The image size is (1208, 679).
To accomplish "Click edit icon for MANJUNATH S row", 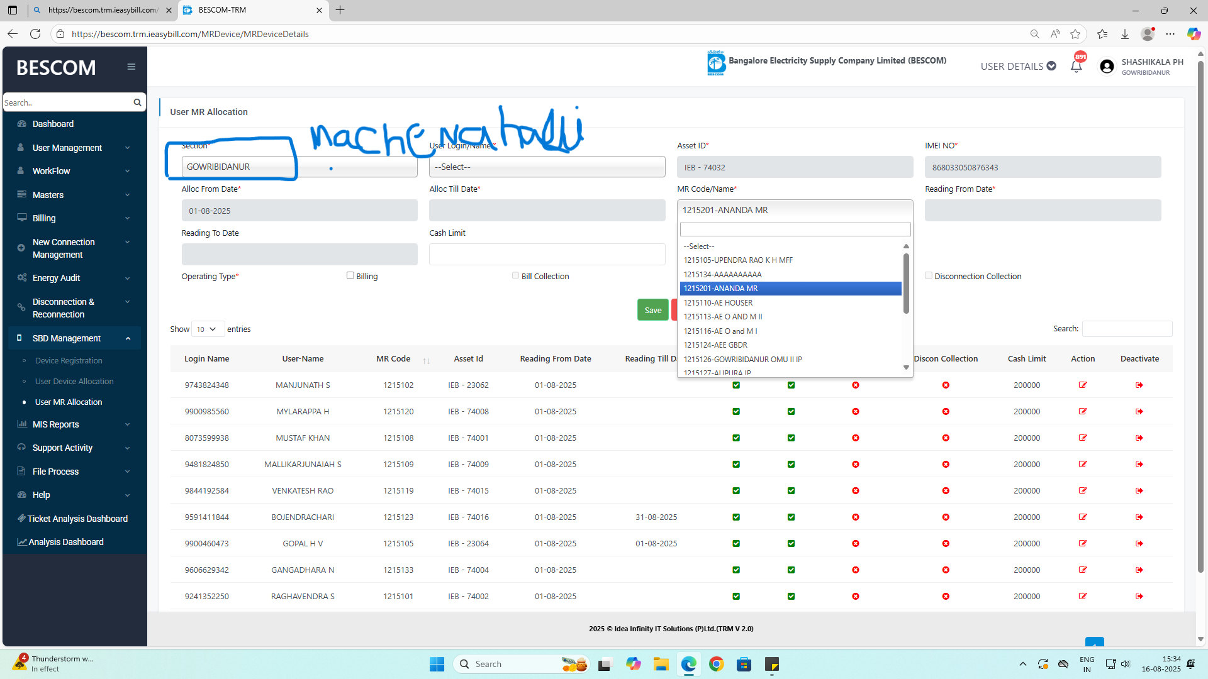I will [x=1082, y=385].
